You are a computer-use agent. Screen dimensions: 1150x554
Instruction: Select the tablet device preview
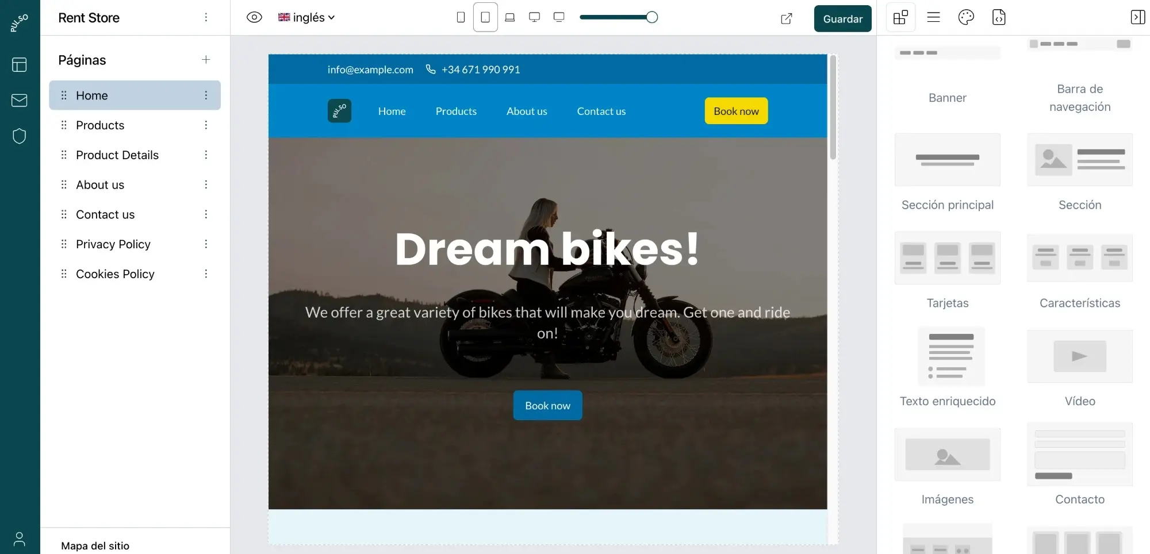(x=485, y=17)
